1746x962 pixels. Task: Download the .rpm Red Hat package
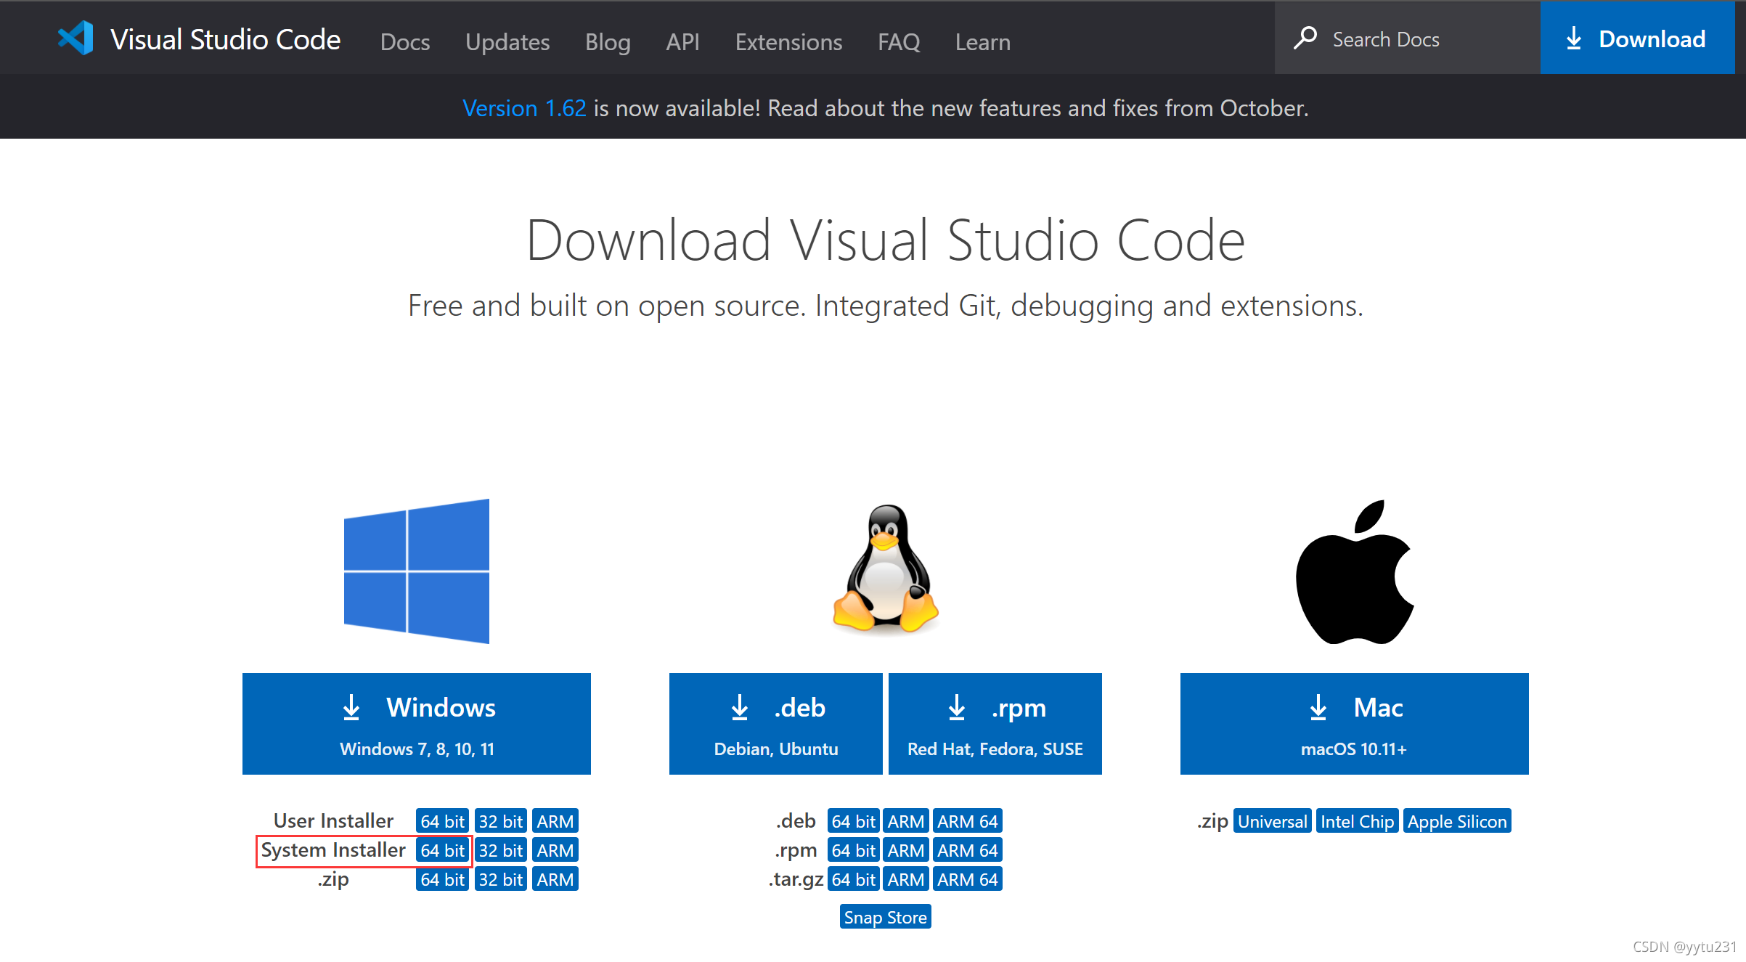pos(995,723)
